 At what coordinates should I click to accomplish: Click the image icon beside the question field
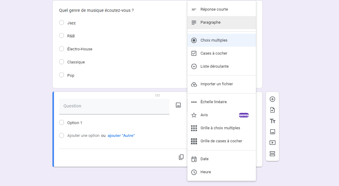pyautogui.click(x=178, y=105)
